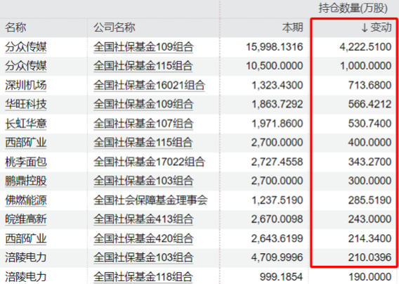Screen dimensions: 399x284
Task: Open the 佛燃能源 stock link
Action: coord(26,200)
